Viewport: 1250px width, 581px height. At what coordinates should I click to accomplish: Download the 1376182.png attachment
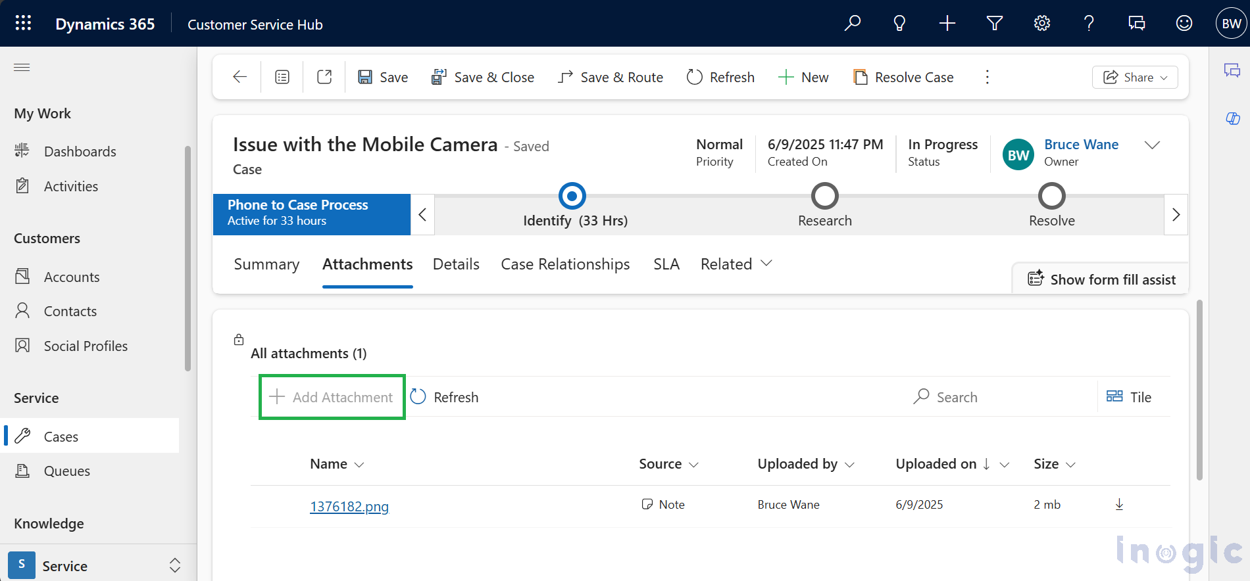click(1119, 504)
